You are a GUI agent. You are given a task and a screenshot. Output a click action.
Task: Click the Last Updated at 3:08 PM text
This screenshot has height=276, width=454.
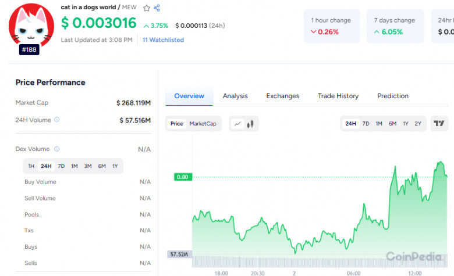[97, 40]
